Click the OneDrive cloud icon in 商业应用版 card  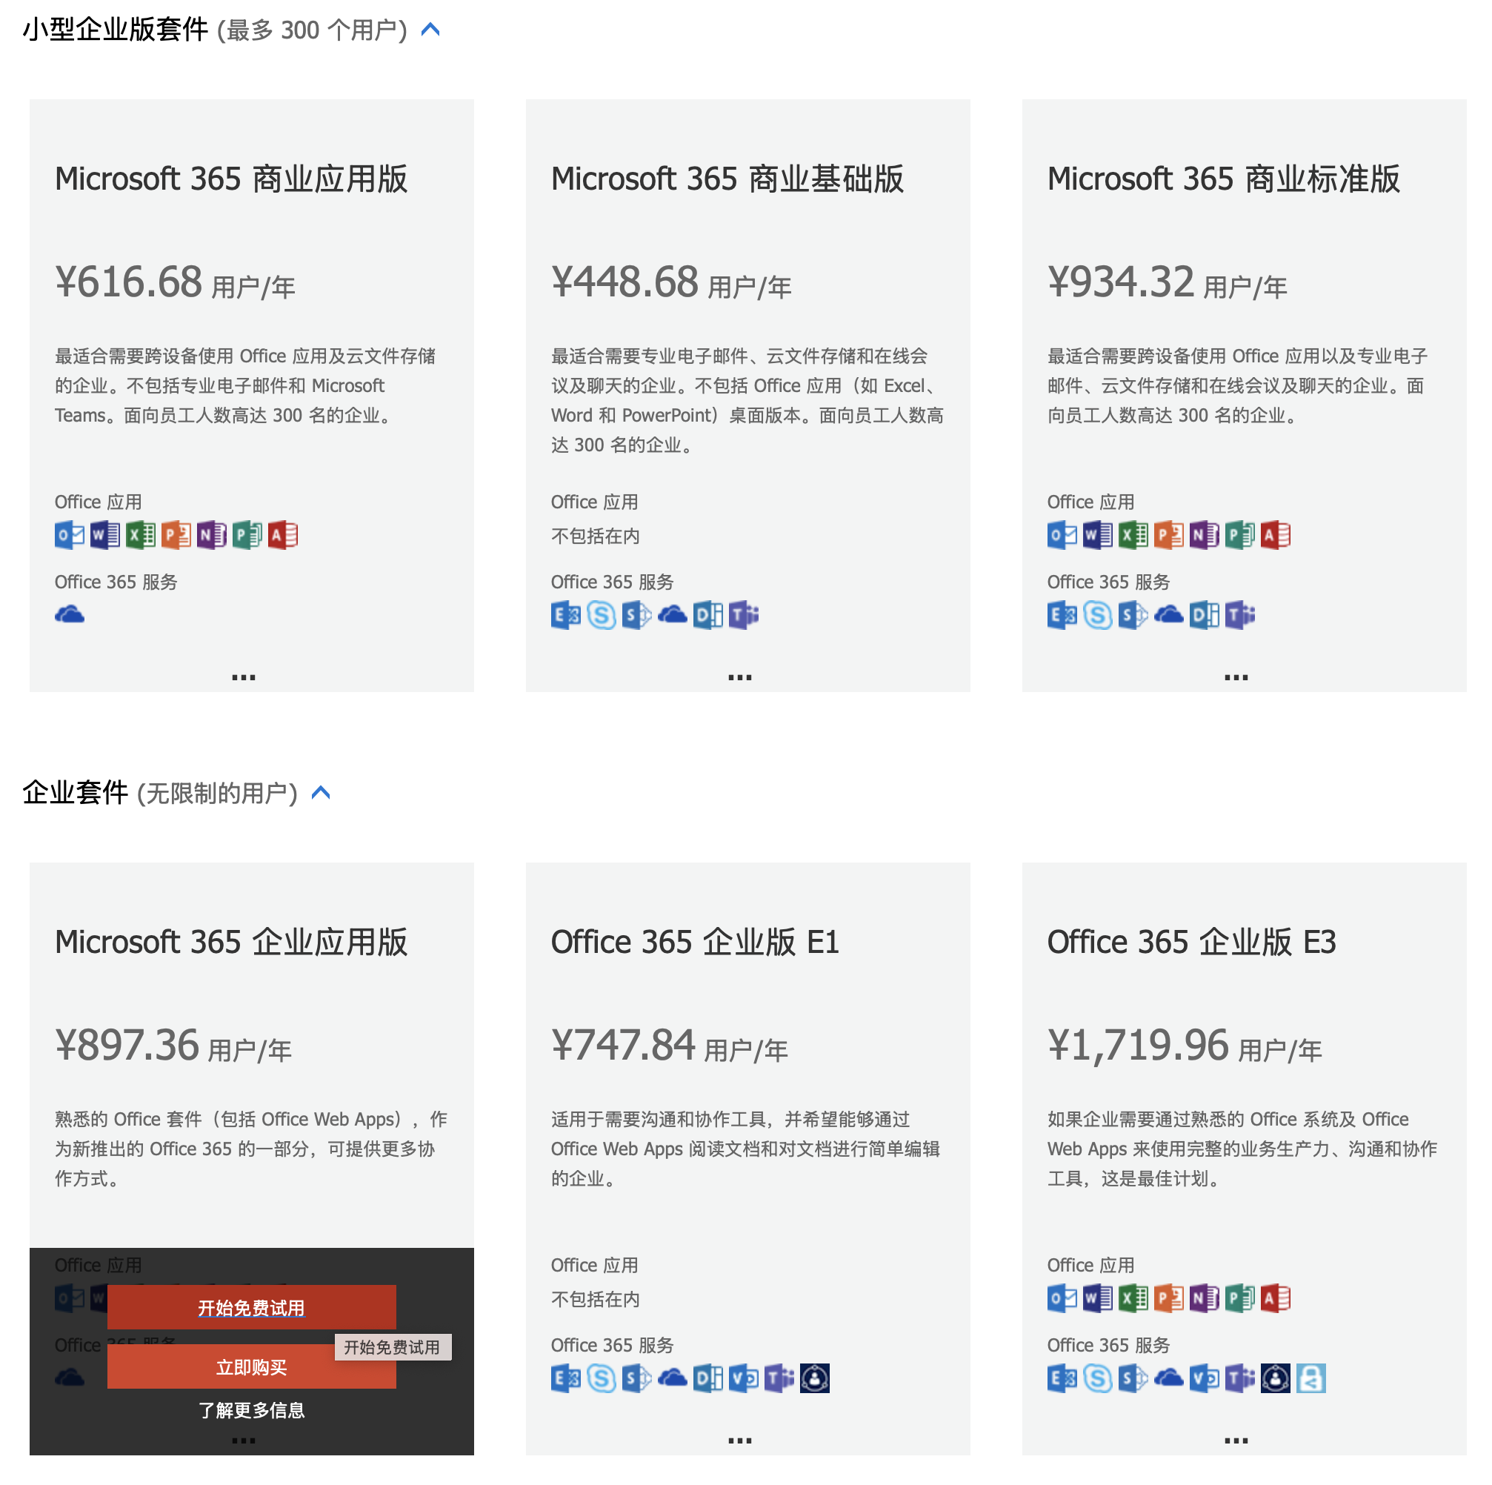pos(70,615)
